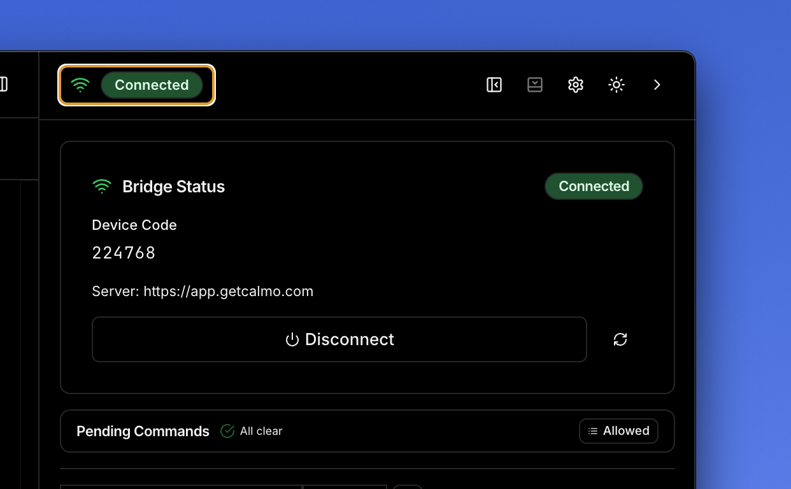Toggle the Connected pill in the header
791x489 pixels.
point(152,85)
